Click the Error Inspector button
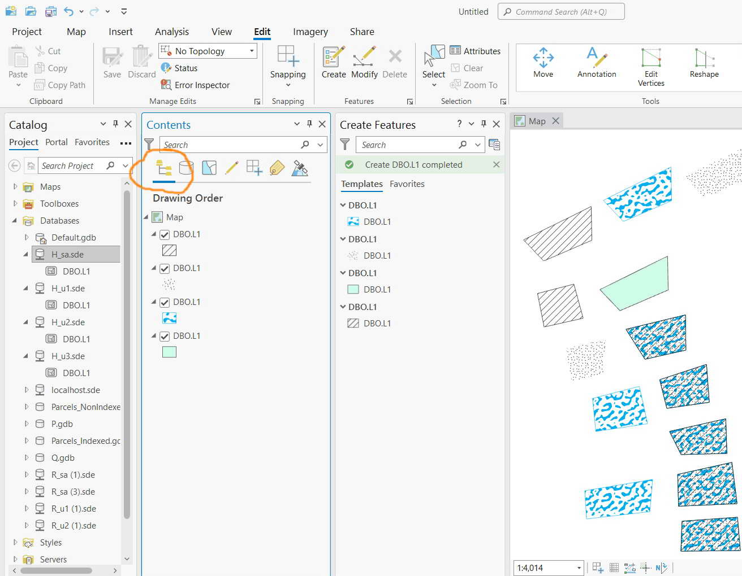Screen dimensions: 742x576 click(x=196, y=85)
